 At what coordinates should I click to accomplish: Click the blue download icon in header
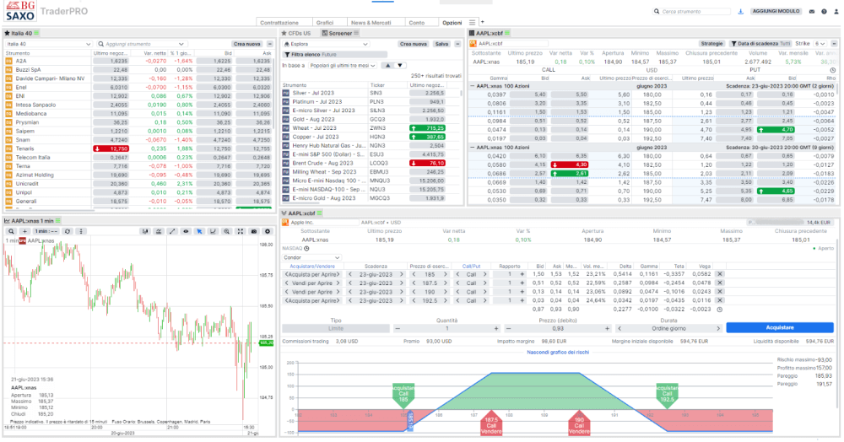point(741,11)
